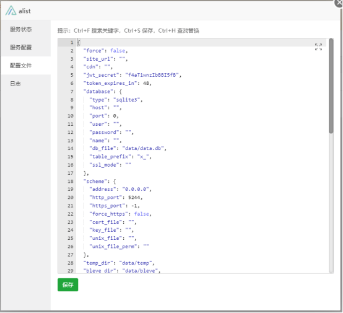
Task: Toggle fullscreen editor with expand icon
Action: (x=318, y=46)
